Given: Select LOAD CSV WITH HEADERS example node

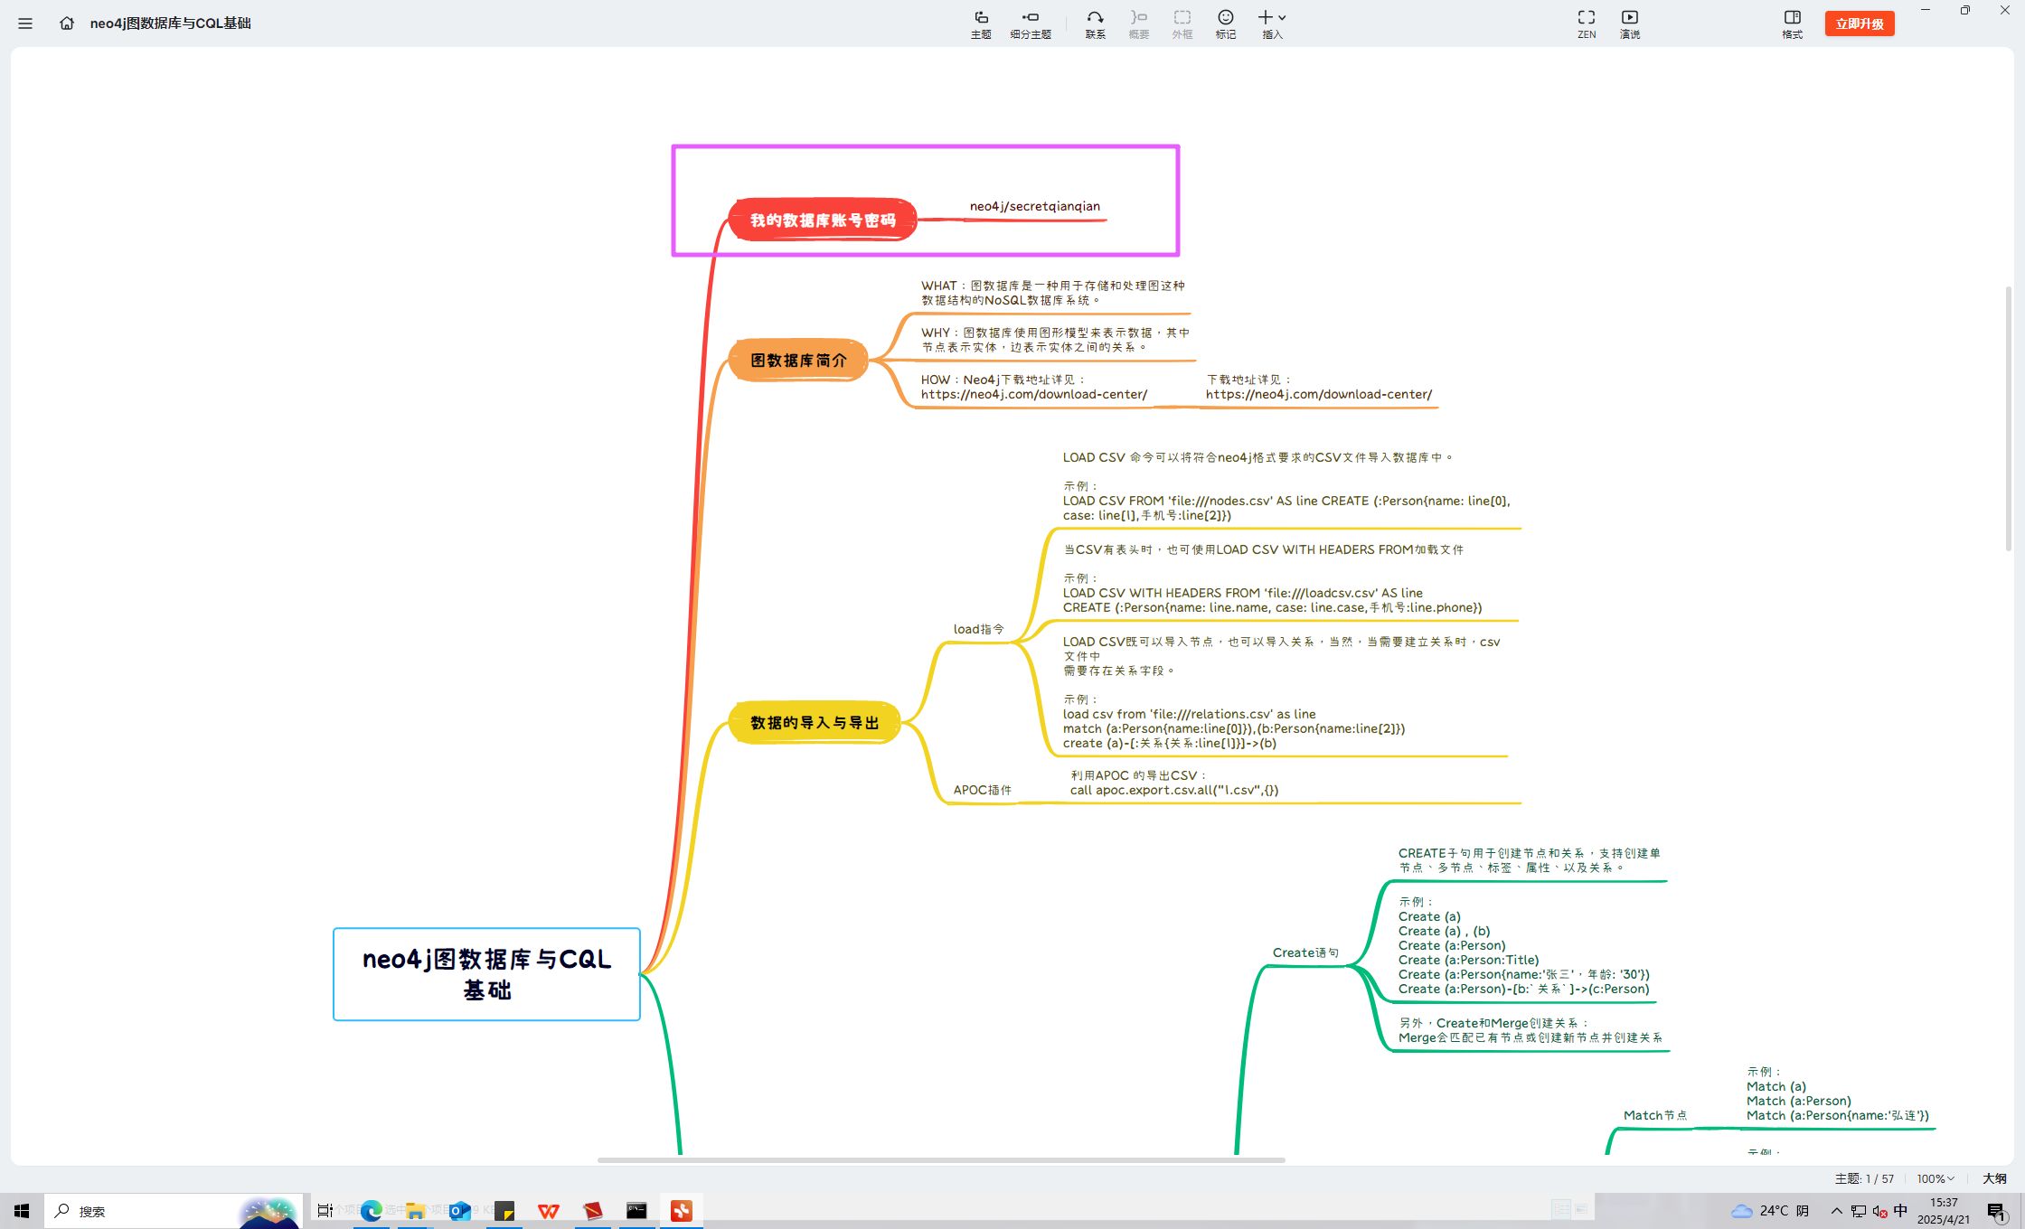Looking at the screenshot, I should tap(1272, 578).
